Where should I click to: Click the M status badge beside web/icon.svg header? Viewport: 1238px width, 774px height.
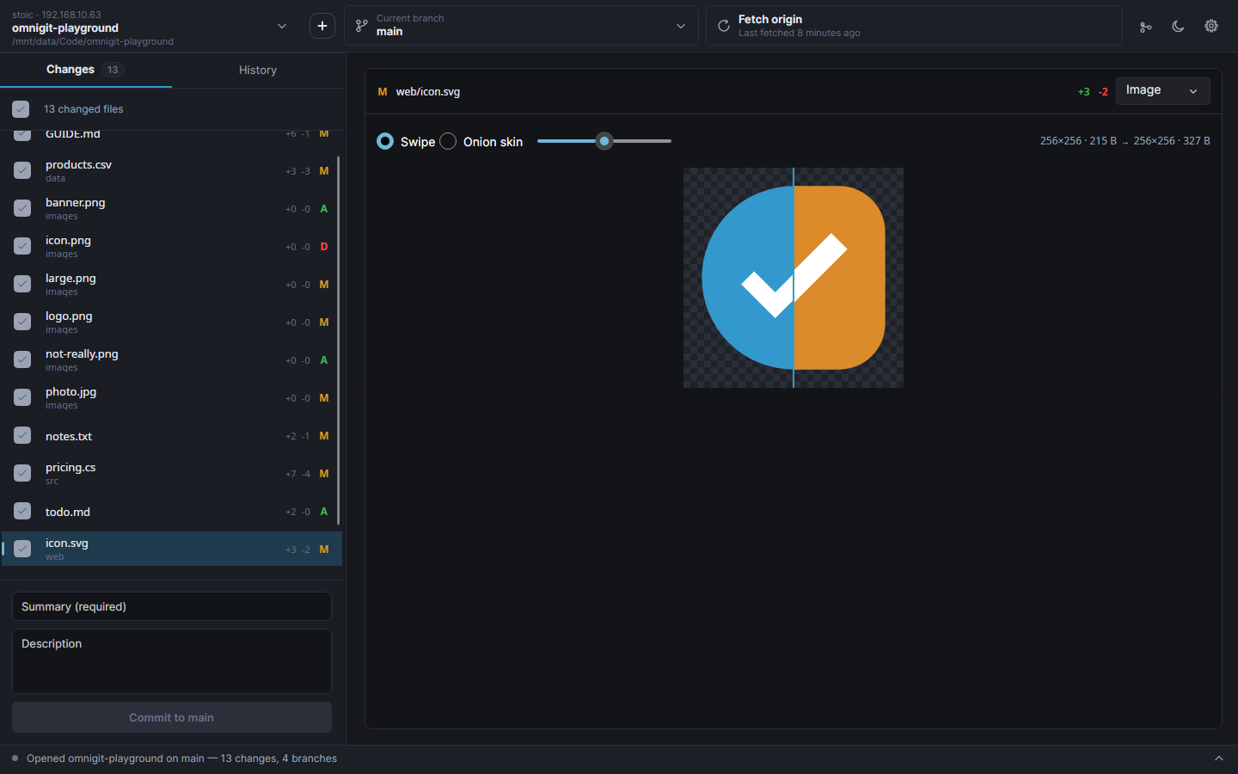pyautogui.click(x=383, y=92)
